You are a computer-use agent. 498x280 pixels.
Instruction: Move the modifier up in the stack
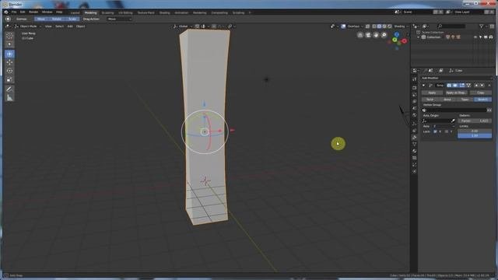point(476,86)
